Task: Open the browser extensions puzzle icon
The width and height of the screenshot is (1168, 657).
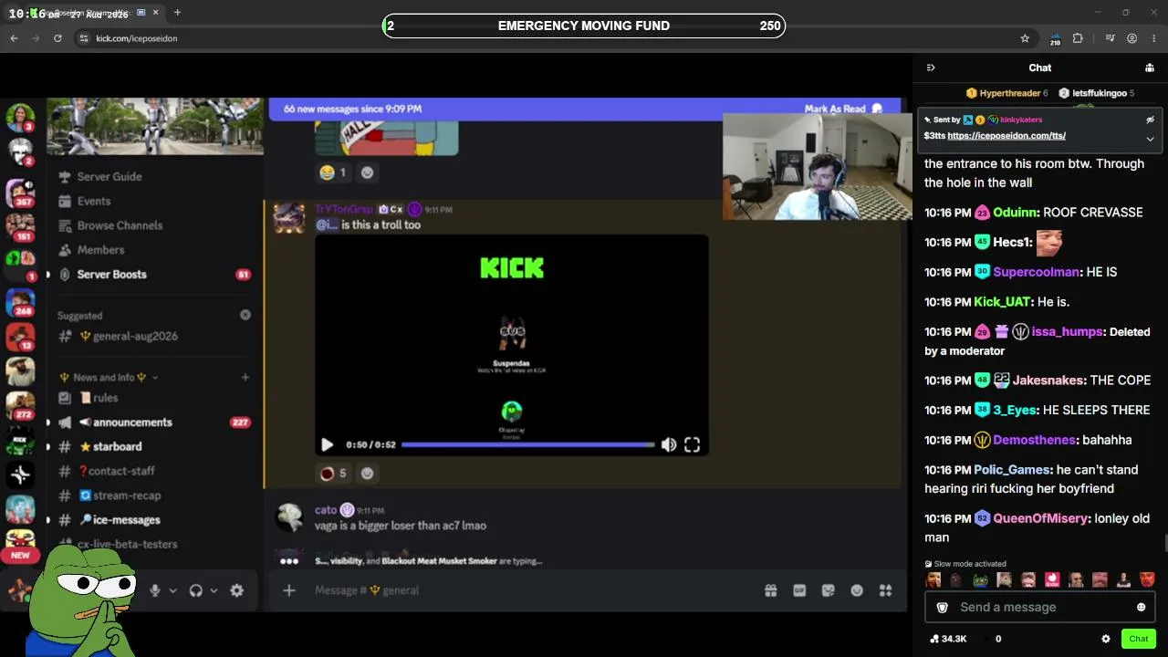Action: (1078, 38)
